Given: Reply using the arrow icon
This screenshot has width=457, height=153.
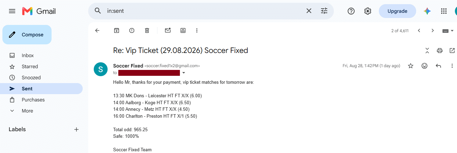Looking at the screenshot, I should tap(438, 66).
